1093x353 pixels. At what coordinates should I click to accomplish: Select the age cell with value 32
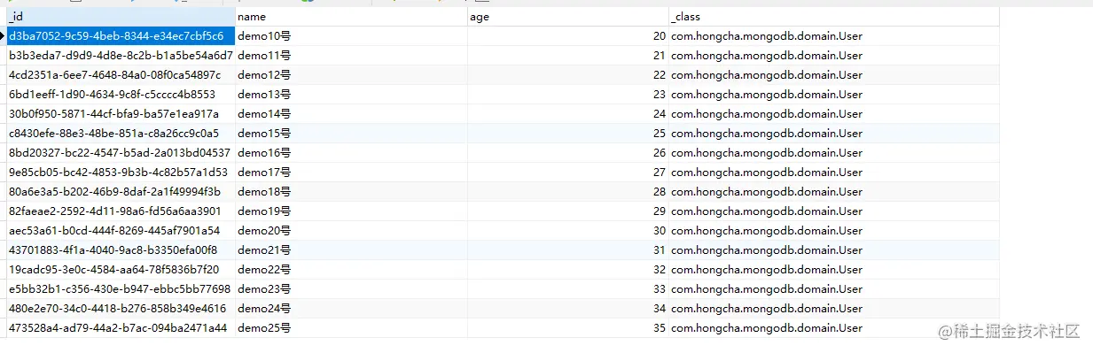point(568,270)
